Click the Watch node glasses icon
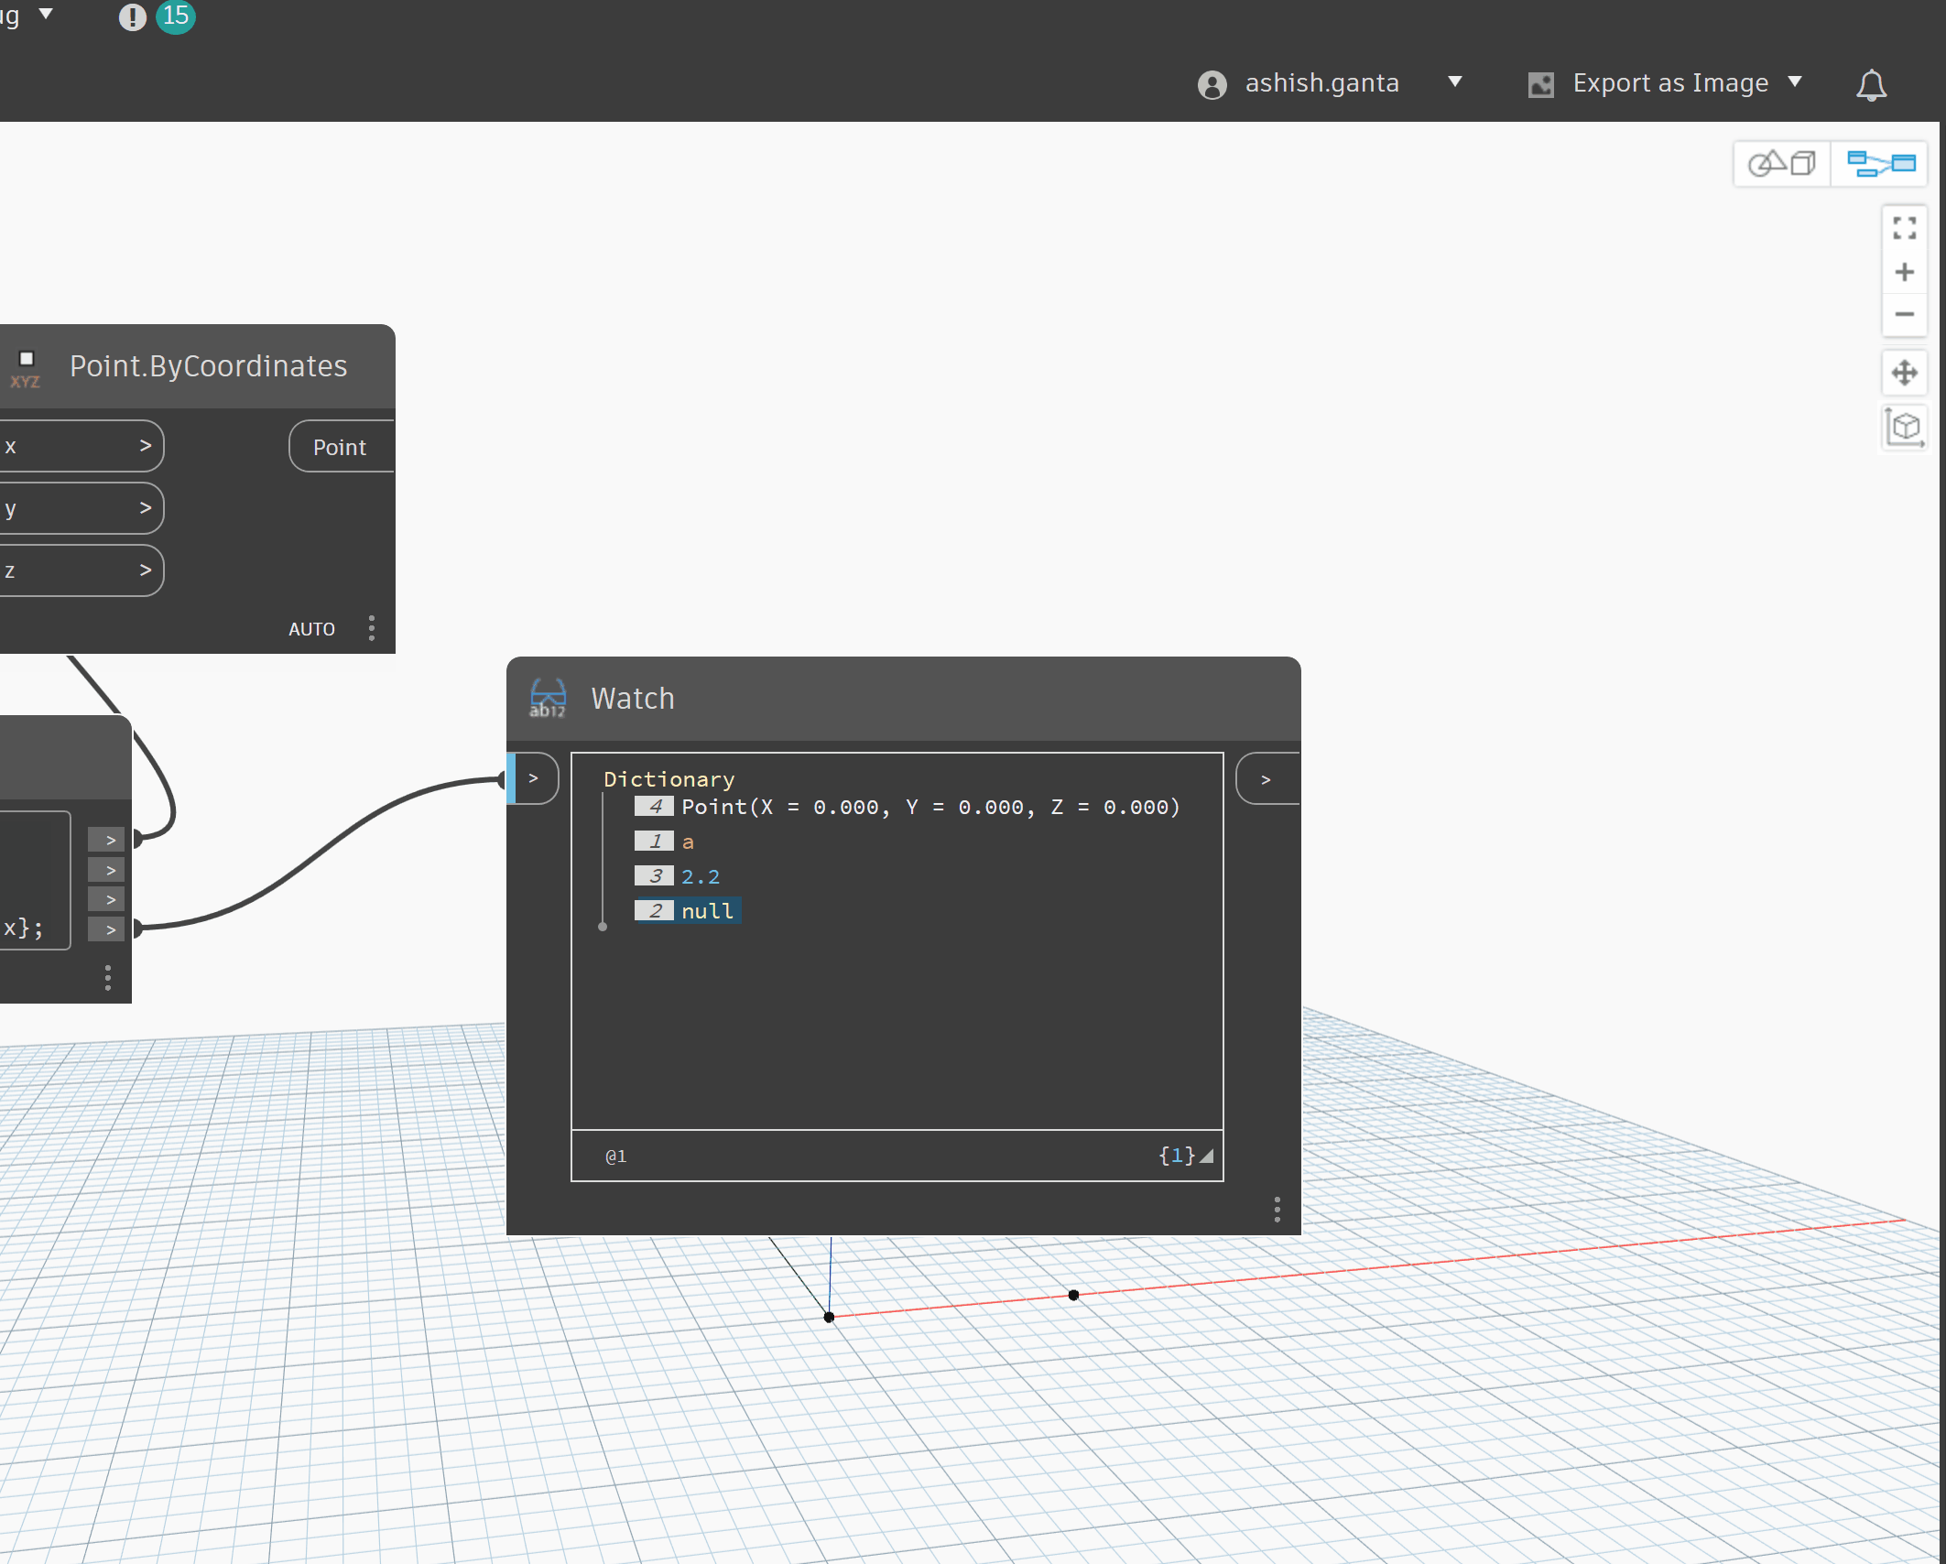1946x1564 pixels. tap(548, 698)
